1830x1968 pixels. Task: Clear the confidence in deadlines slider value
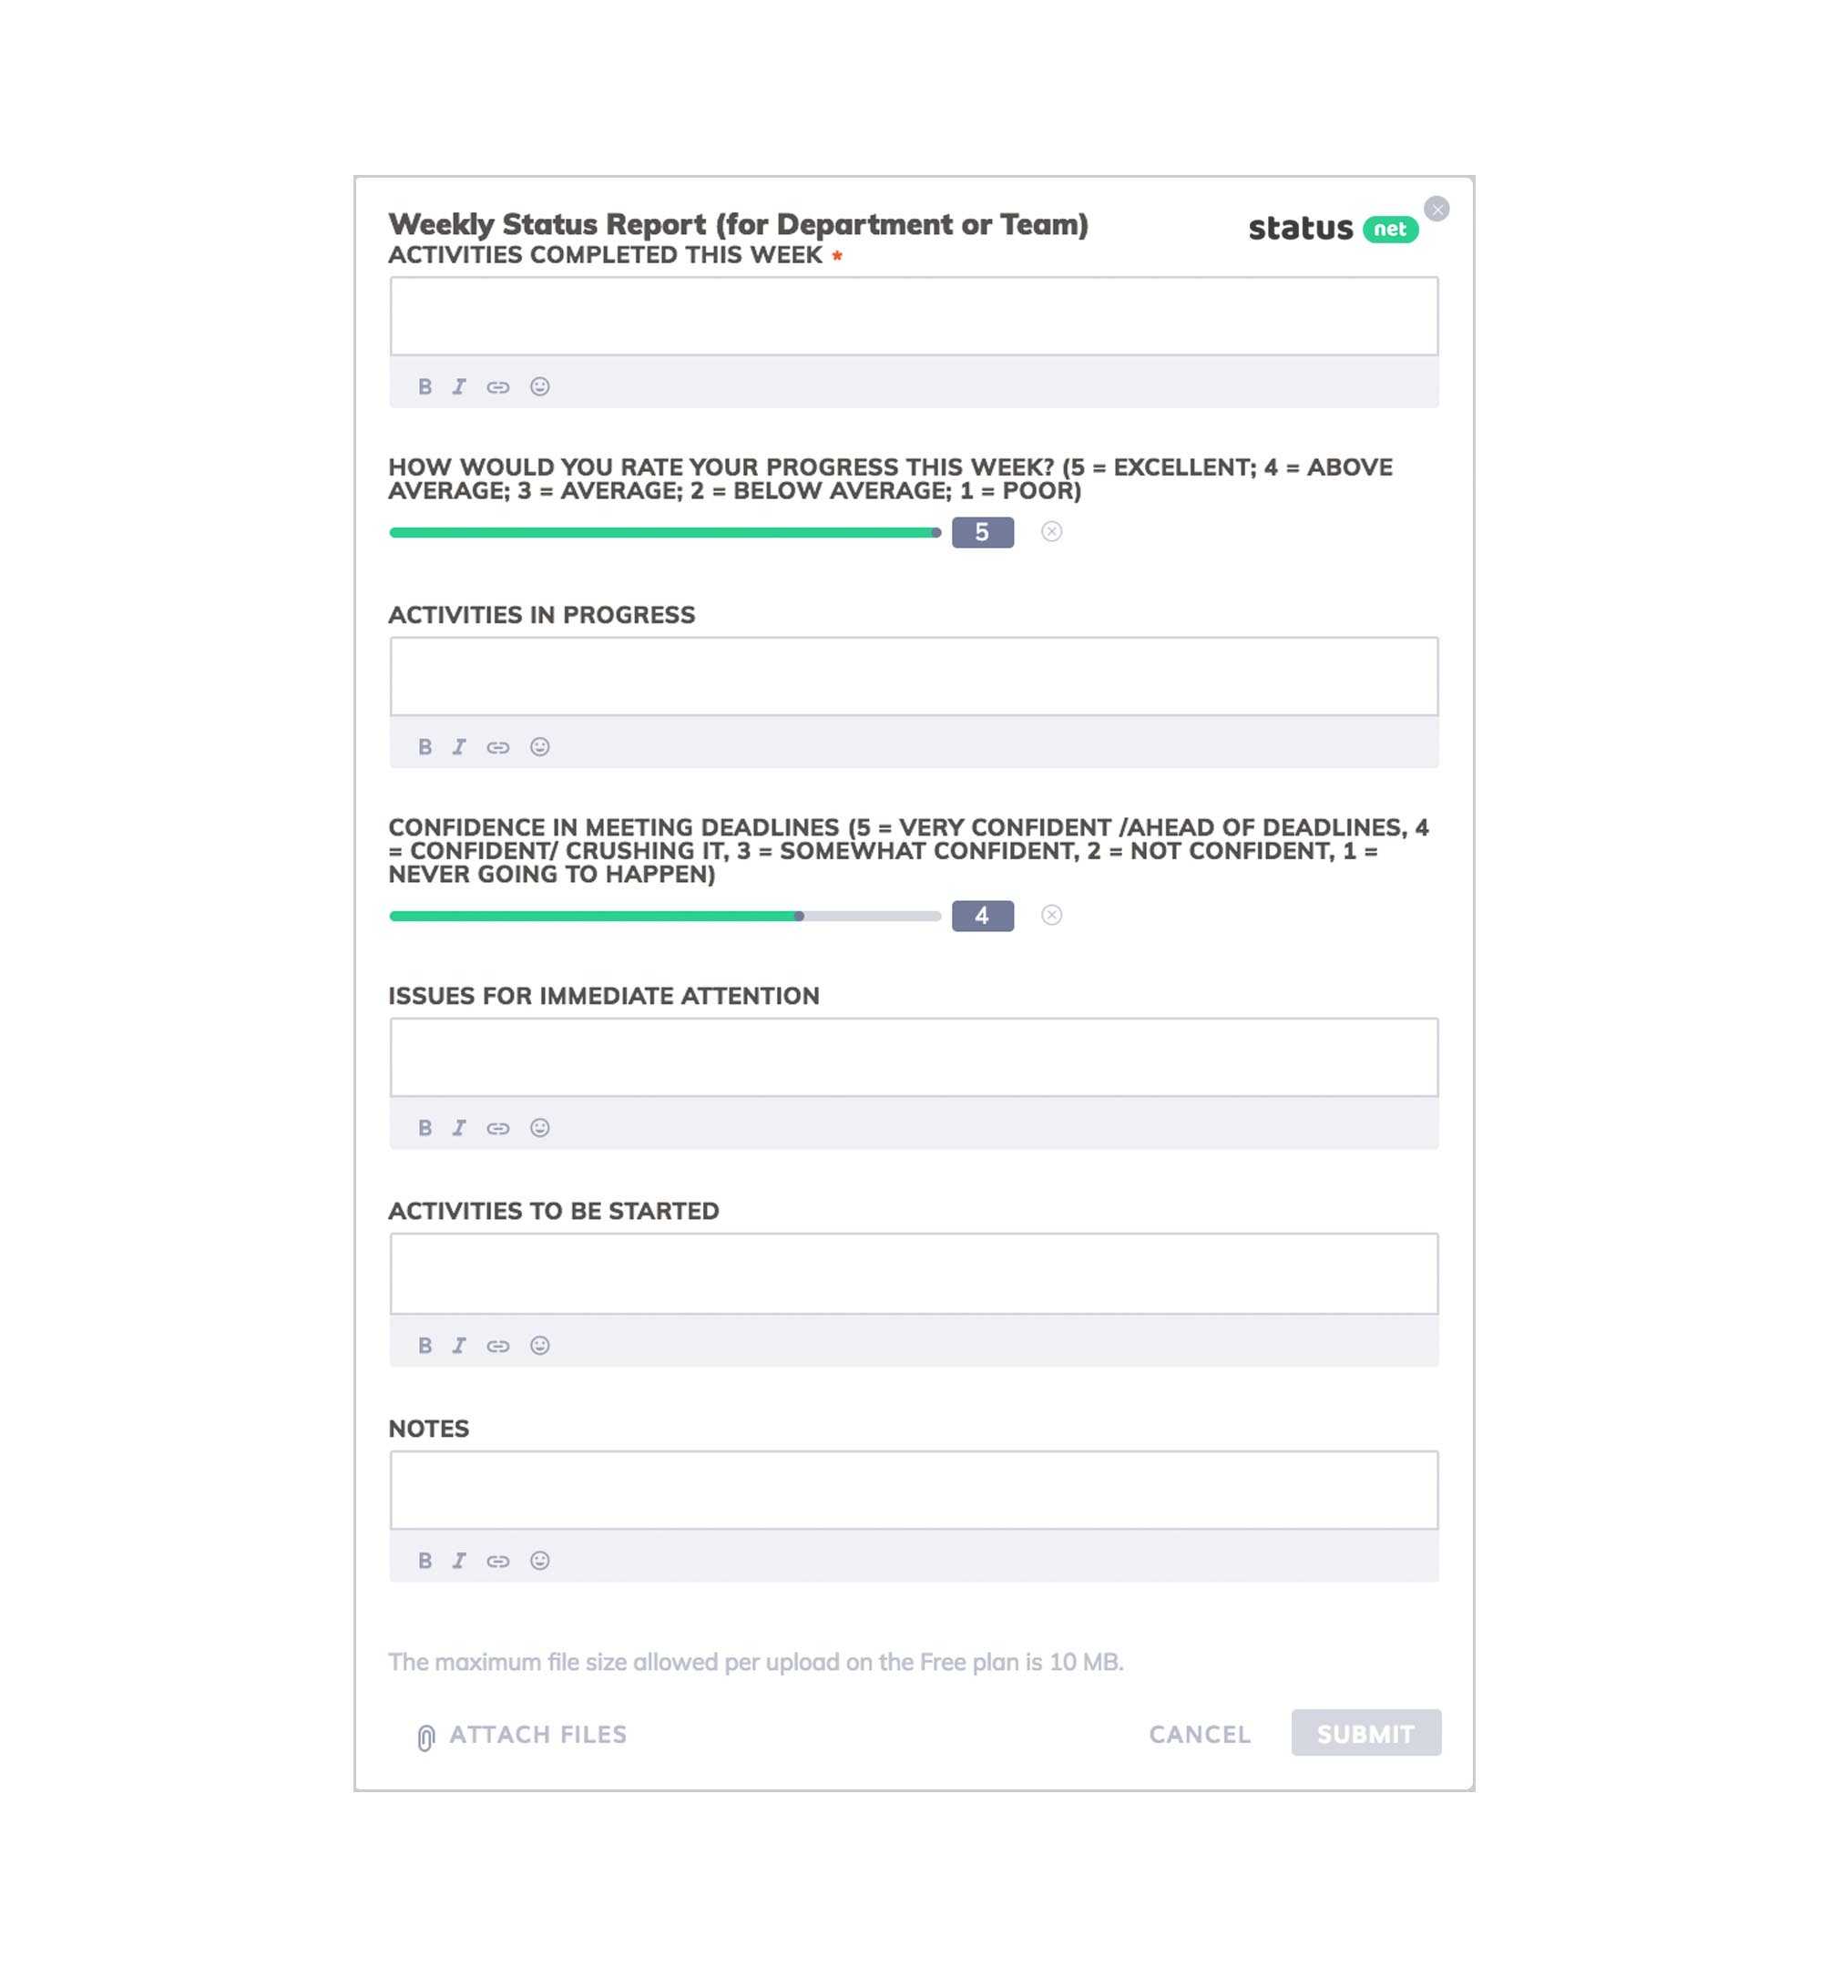[1053, 914]
